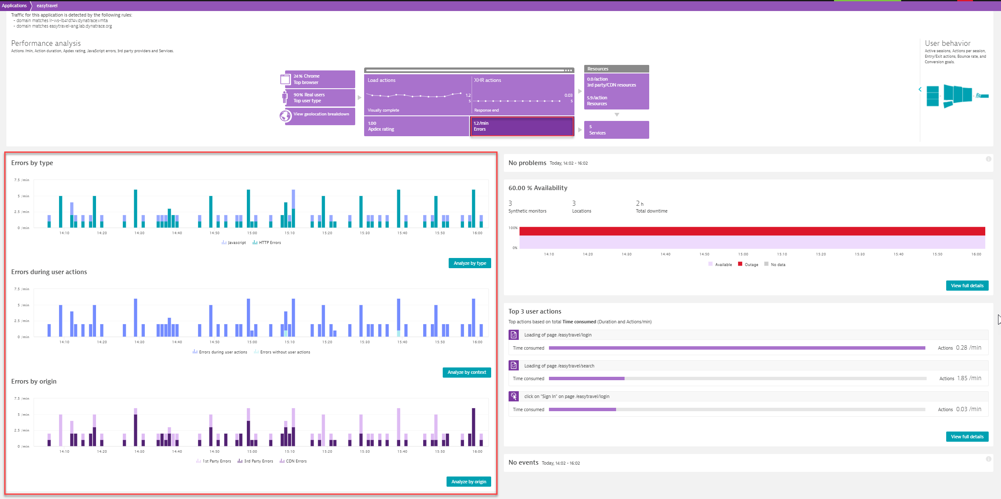Open 90% Real users Top user type tile
The height and width of the screenshot is (499, 1001).
tap(320, 98)
